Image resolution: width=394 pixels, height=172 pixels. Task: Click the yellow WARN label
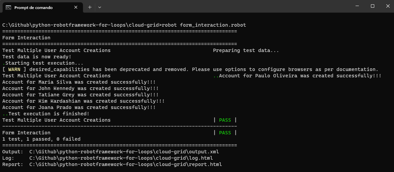pos(14,69)
